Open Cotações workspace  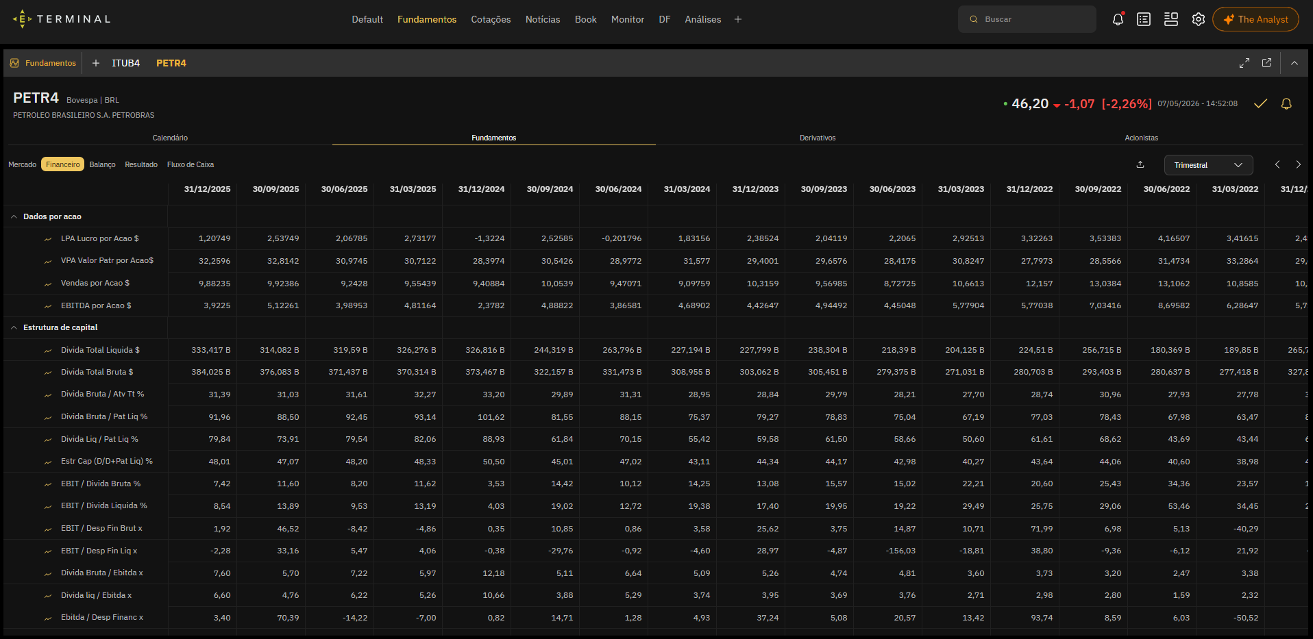click(x=491, y=19)
